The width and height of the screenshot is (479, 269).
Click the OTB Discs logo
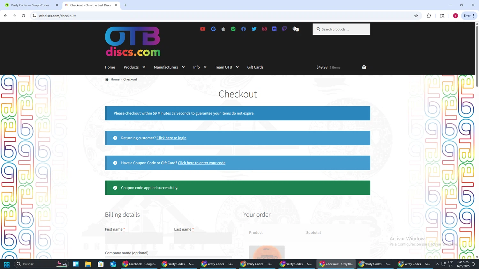[x=133, y=41]
